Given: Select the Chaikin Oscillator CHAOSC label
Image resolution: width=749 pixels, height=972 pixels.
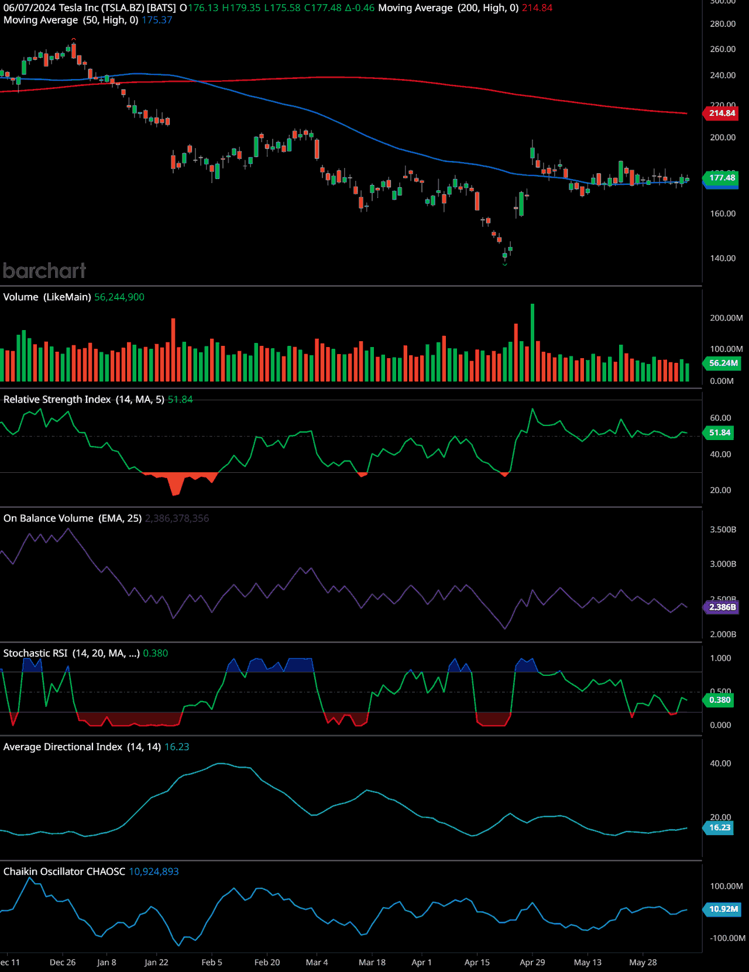Looking at the screenshot, I should pyautogui.click(x=64, y=871).
